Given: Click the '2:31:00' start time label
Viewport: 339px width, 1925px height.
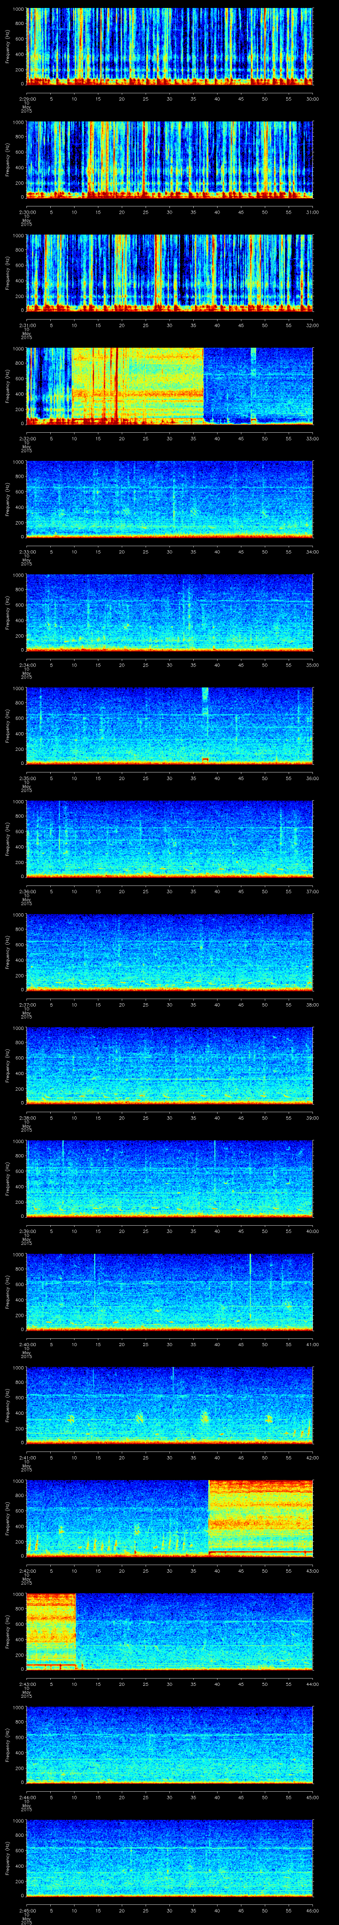Looking at the screenshot, I should point(27,325).
